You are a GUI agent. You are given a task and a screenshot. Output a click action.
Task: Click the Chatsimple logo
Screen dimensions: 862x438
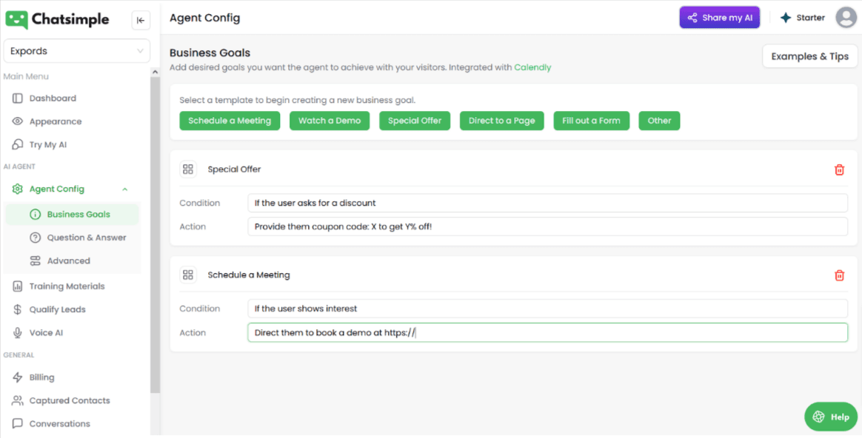(x=57, y=19)
